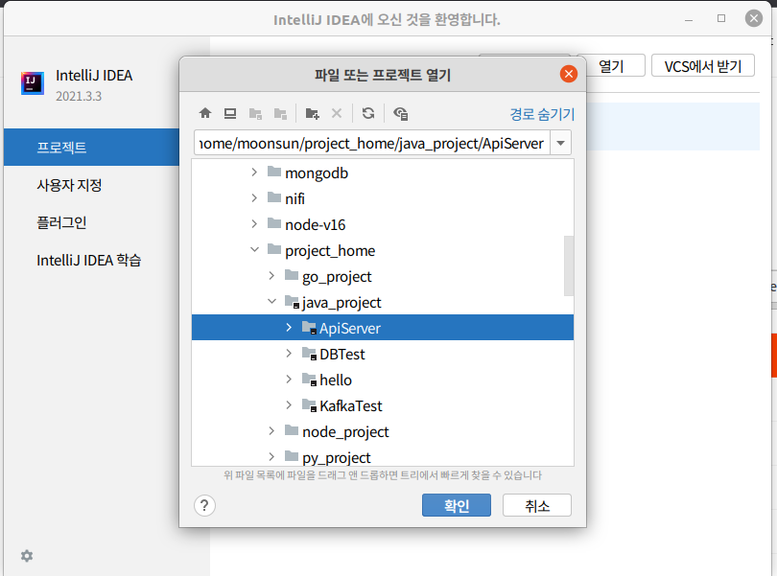Viewport: 777px width, 576px height.
Task: Select the 프로젝트 tab in sidebar
Action: coord(91,147)
